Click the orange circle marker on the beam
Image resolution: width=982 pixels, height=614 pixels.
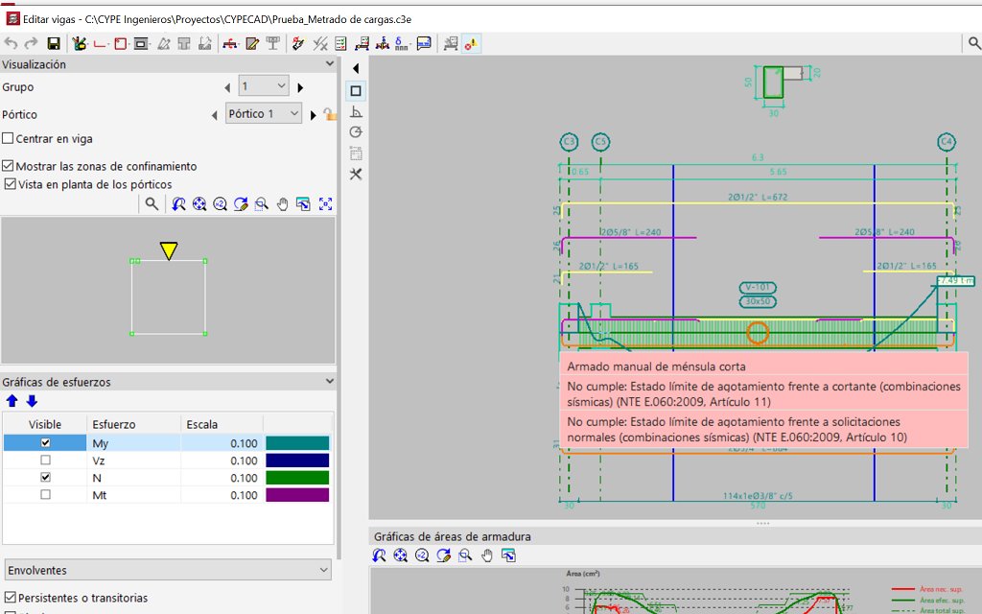coord(758,333)
